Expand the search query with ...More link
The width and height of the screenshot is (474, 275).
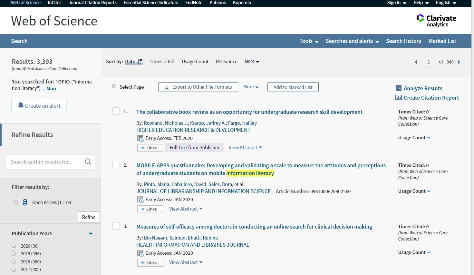(x=50, y=88)
